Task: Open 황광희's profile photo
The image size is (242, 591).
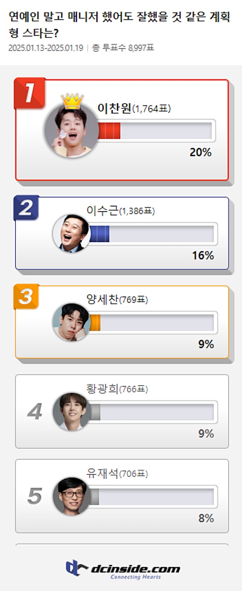Action: tap(71, 411)
